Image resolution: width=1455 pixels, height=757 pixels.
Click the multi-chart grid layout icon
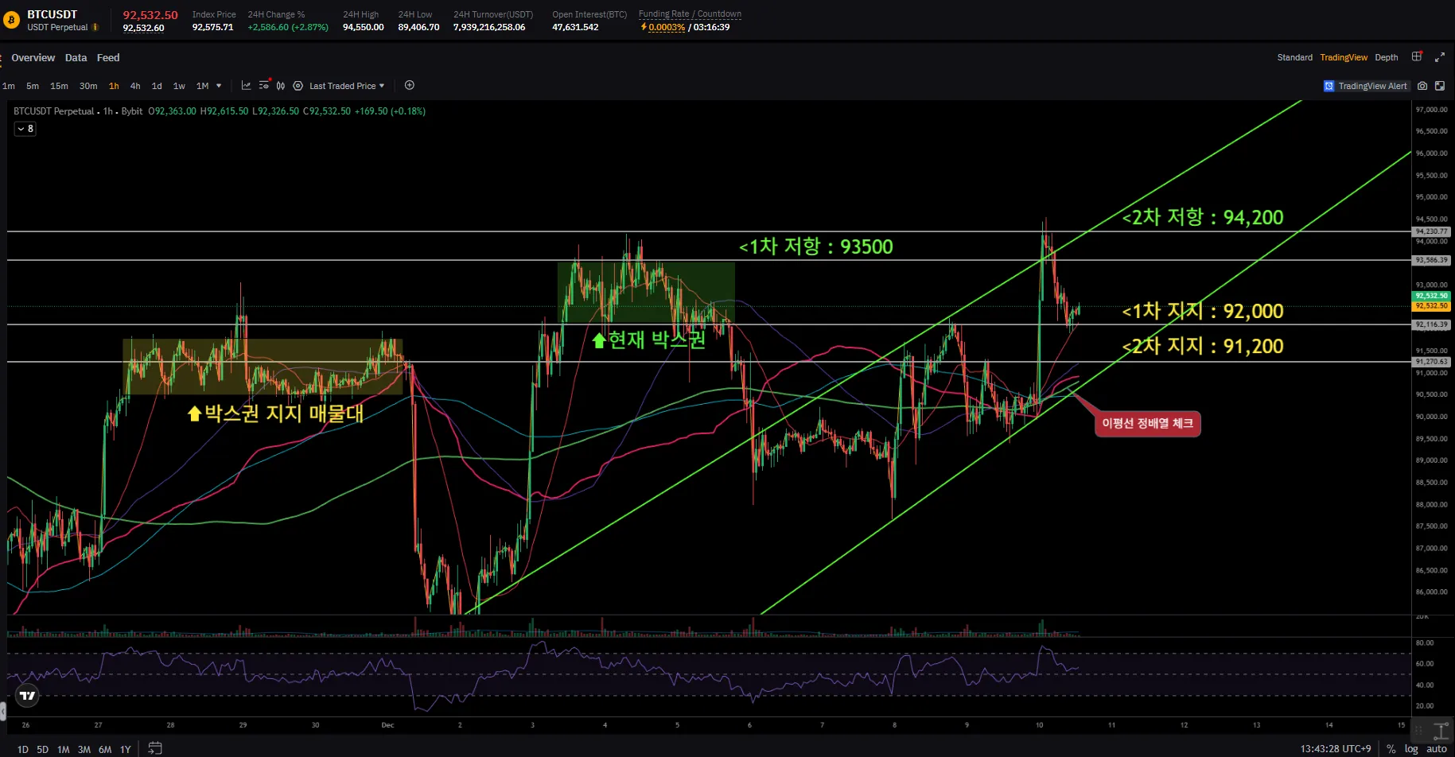coord(1417,57)
